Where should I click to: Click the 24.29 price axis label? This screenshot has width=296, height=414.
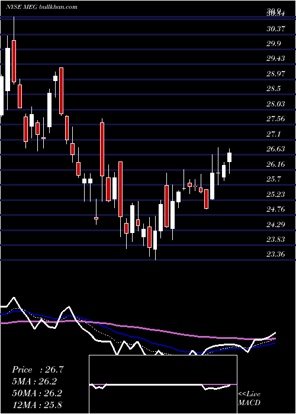pos(276,225)
